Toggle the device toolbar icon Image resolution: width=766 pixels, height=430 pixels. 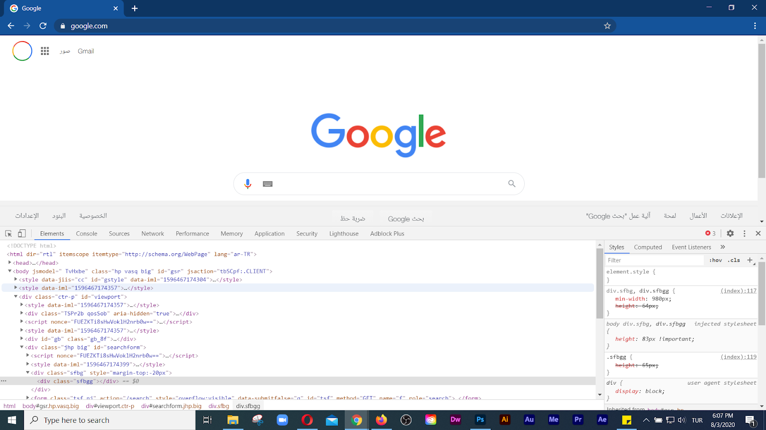[22, 234]
